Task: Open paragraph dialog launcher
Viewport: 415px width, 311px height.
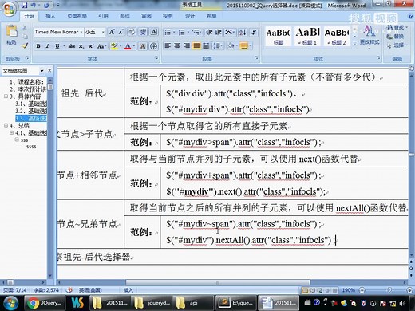Action: point(256,58)
